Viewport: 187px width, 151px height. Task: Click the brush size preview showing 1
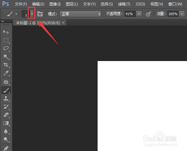pos(25,14)
